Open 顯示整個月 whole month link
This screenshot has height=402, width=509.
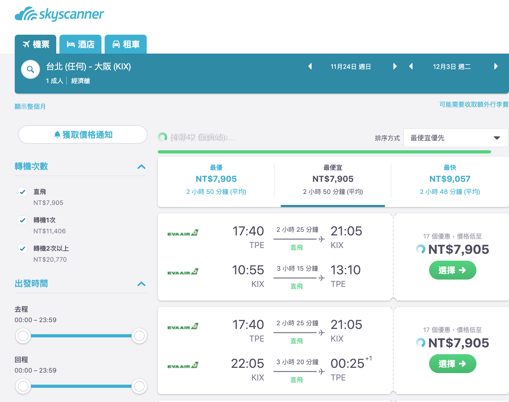(x=30, y=106)
